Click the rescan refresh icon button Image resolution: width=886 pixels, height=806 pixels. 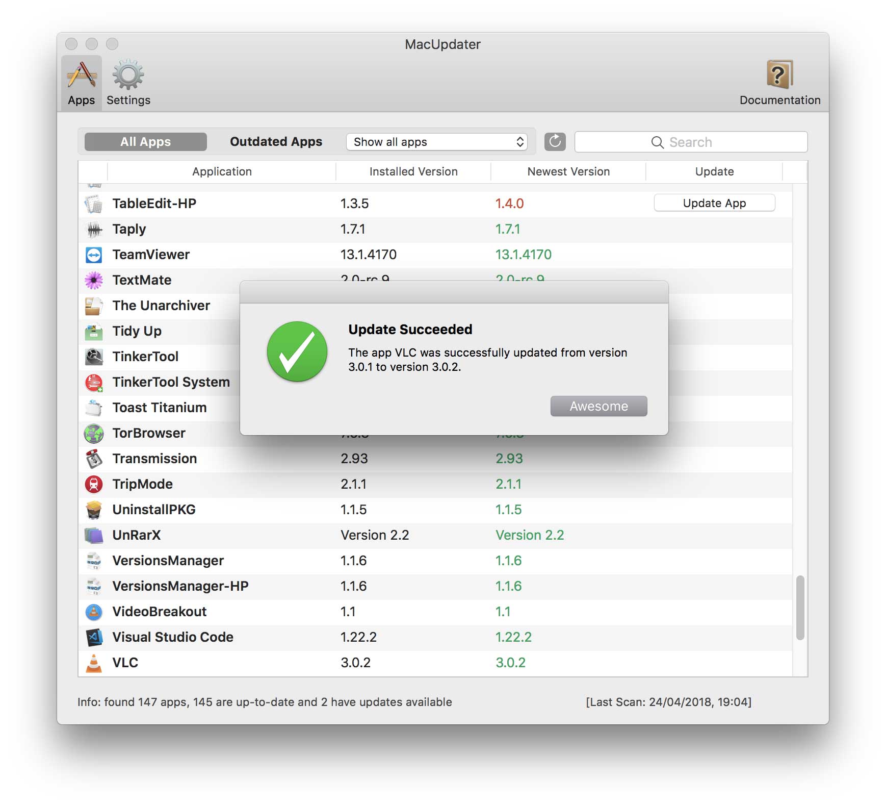[555, 142]
